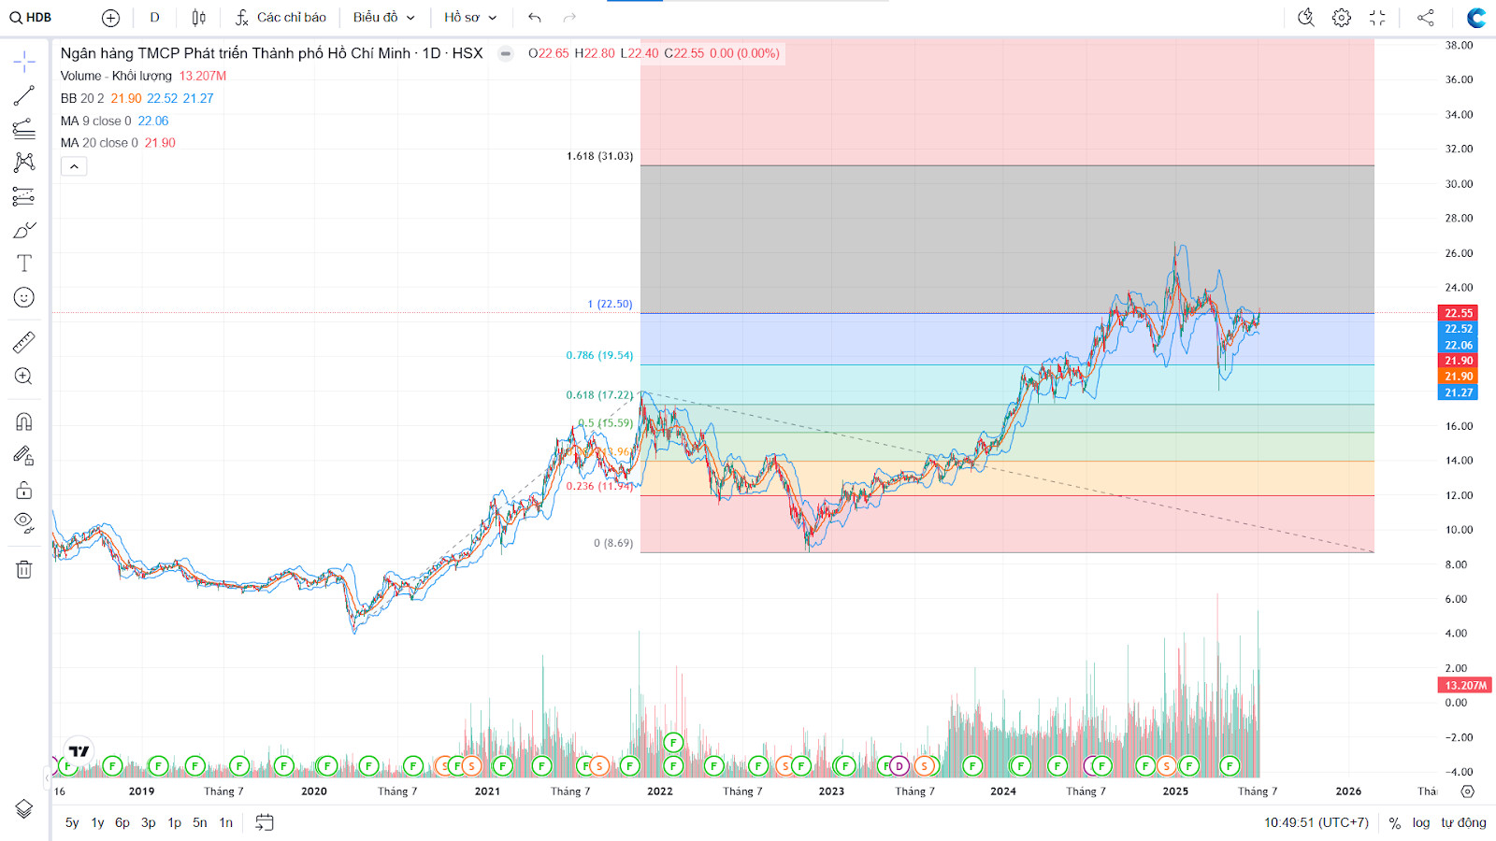The height and width of the screenshot is (841, 1496).
Task: Click the chart title Ngân hàng TMCP Phát triển
Action: coord(272,53)
